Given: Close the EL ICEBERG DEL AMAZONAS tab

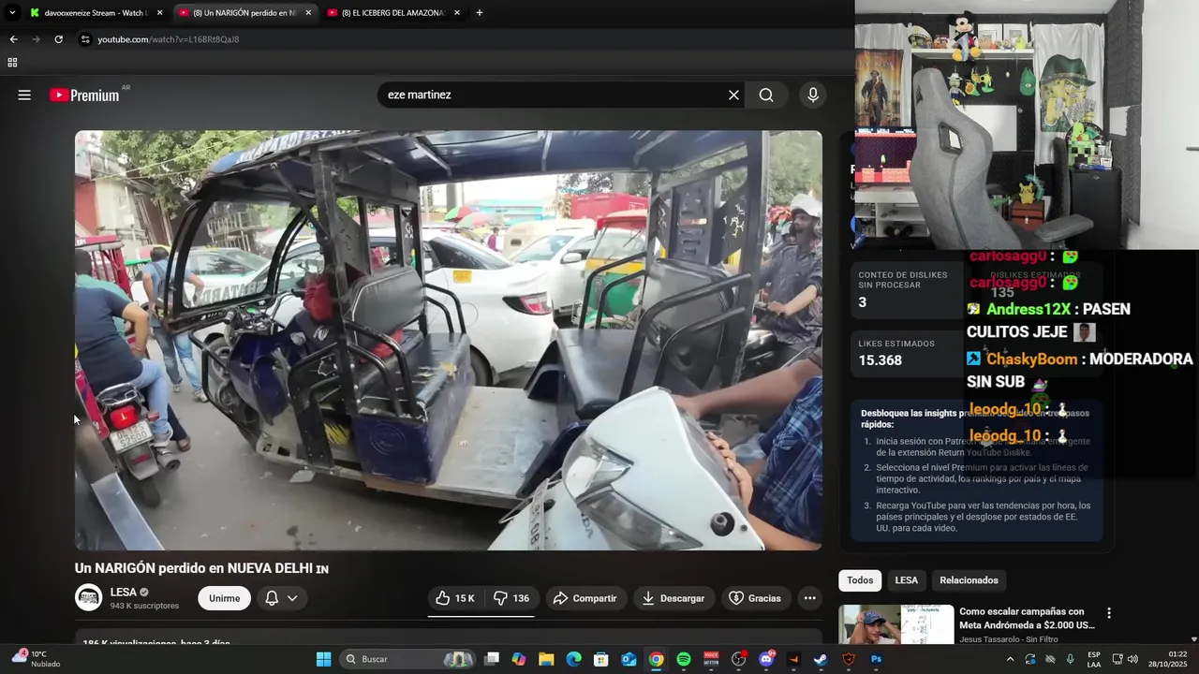Looking at the screenshot, I should point(456,13).
